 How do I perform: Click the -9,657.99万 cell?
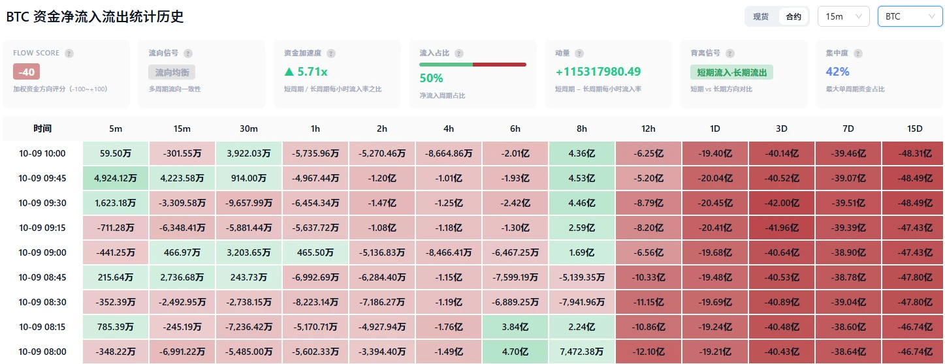click(248, 203)
